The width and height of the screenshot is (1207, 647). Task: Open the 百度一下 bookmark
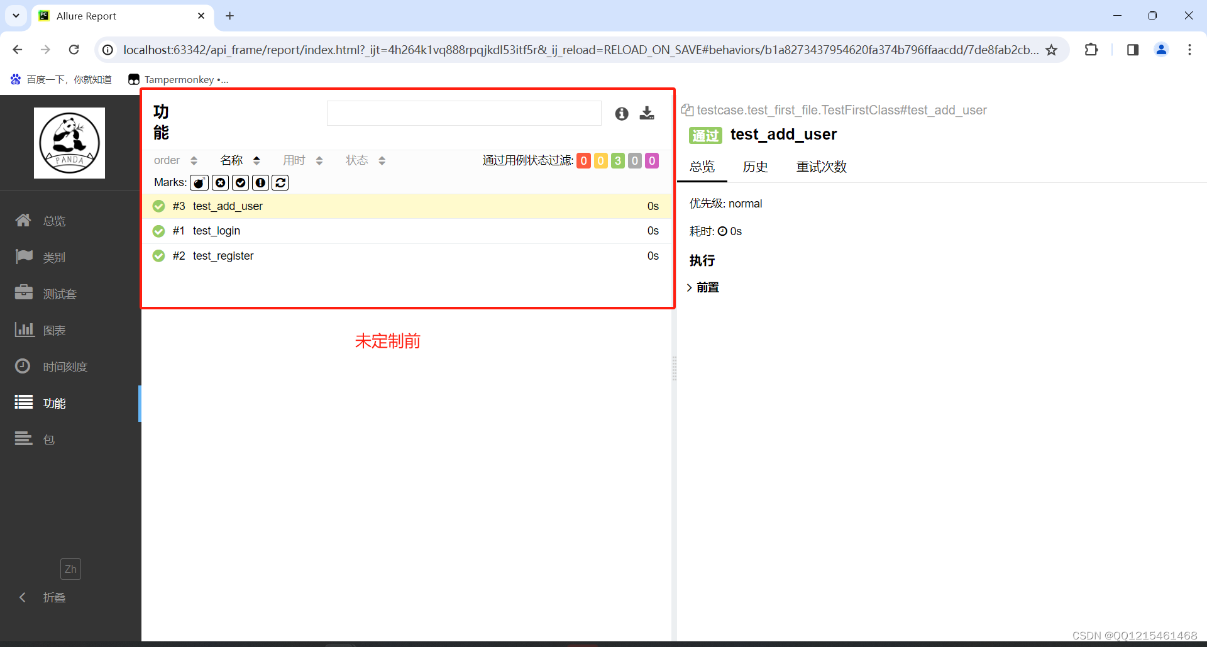(61, 79)
